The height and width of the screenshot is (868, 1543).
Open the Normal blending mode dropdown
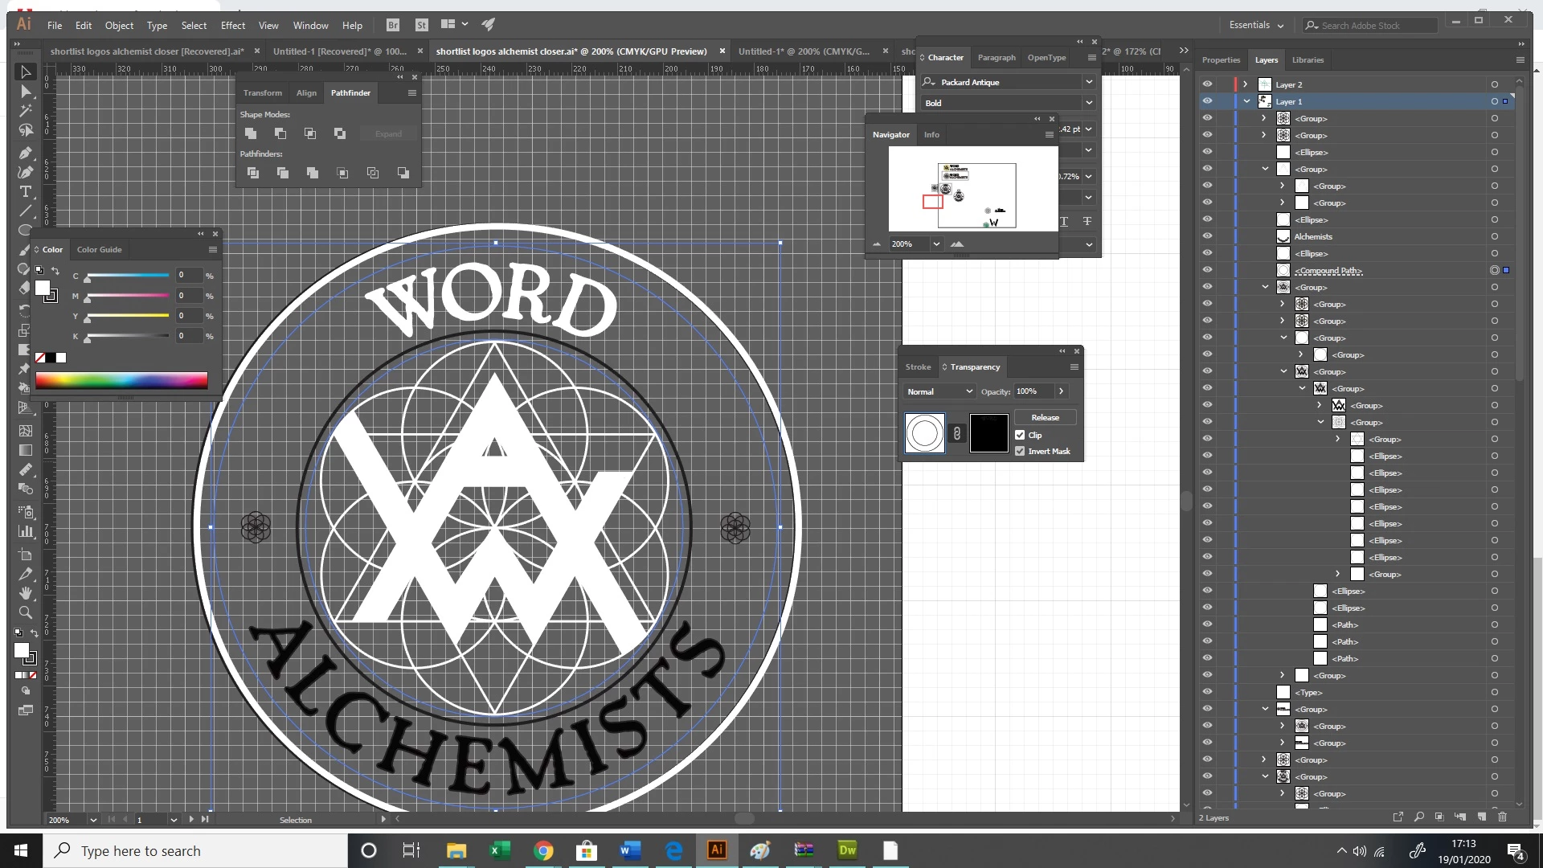[939, 391]
